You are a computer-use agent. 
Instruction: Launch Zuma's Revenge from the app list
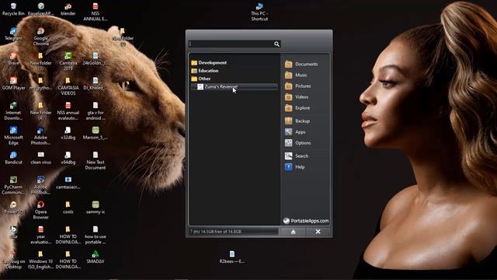pyautogui.click(x=234, y=86)
